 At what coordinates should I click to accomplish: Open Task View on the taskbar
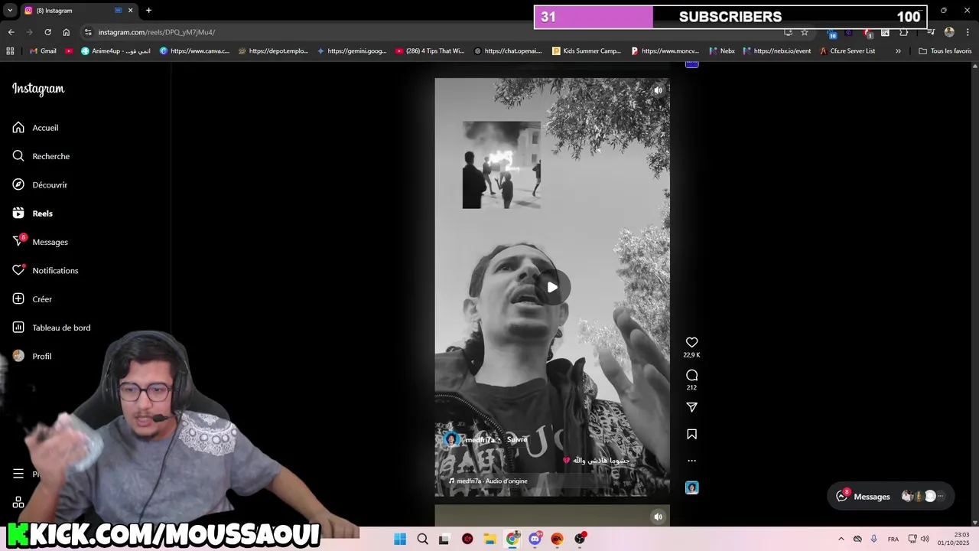click(444, 539)
